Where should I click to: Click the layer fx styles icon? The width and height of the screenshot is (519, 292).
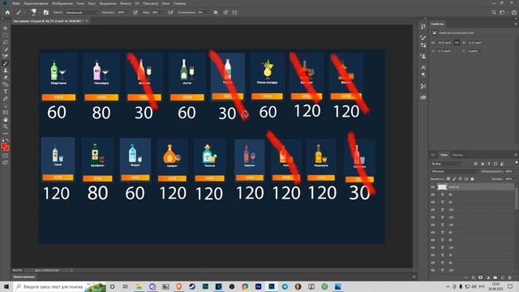(x=474, y=277)
